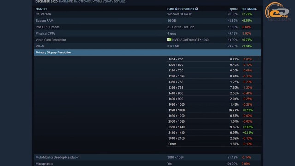Select the 1280 x 800 resolution entry

click(176, 65)
